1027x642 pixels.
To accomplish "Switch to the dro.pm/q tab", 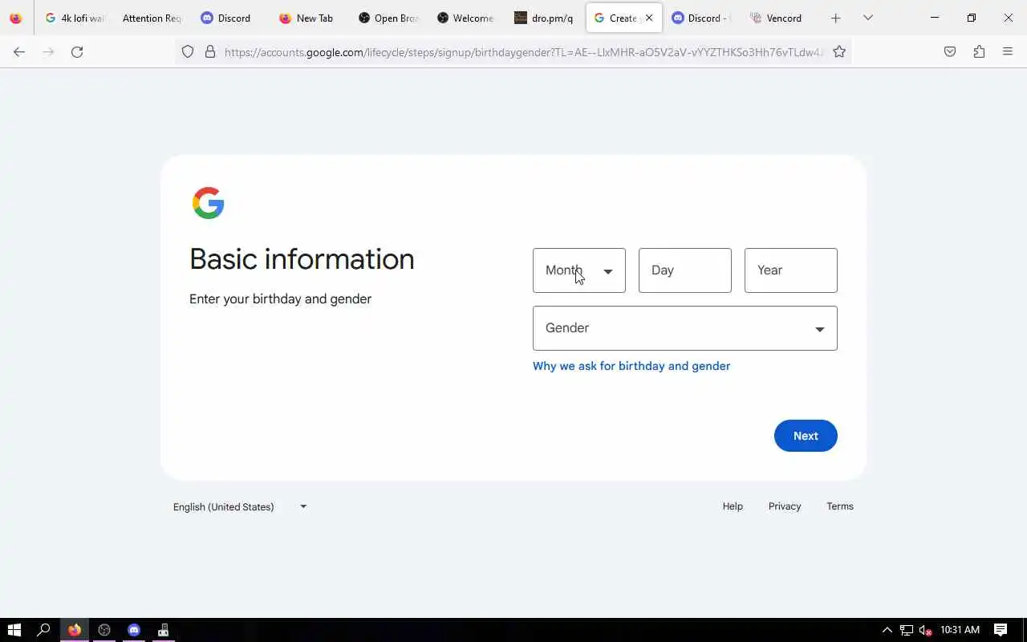I will (x=545, y=18).
